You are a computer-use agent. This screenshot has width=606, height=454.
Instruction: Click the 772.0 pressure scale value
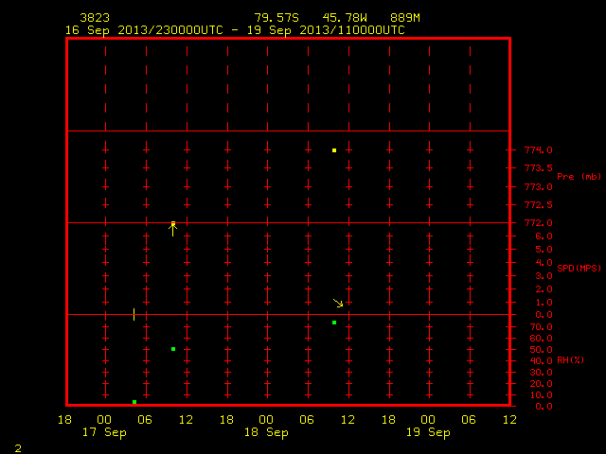click(539, 223)
